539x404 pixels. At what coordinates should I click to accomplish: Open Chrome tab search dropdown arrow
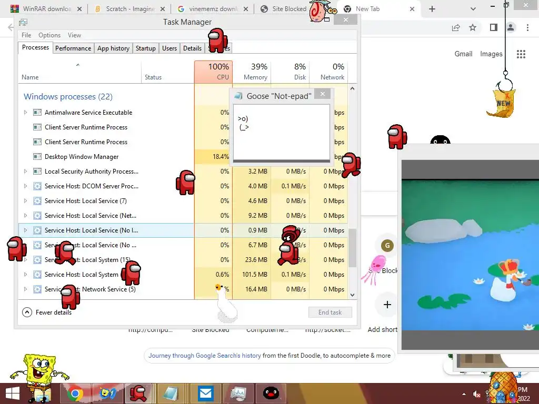point(473,9)
